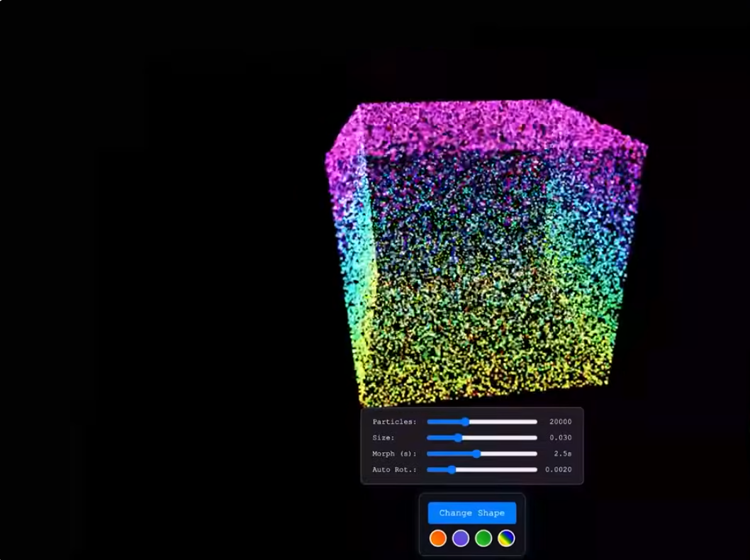Click the Morph duration slider handle

coord(476,454)
